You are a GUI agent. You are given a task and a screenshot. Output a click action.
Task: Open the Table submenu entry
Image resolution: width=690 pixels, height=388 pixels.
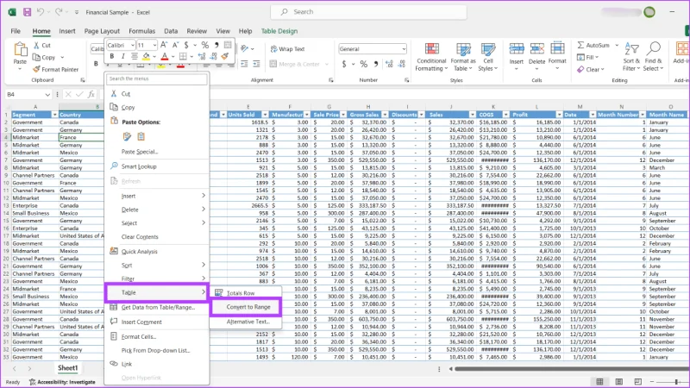click(x=157, y=292)
